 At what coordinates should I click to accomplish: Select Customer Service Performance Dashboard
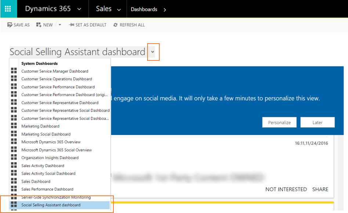click(58, 87)
